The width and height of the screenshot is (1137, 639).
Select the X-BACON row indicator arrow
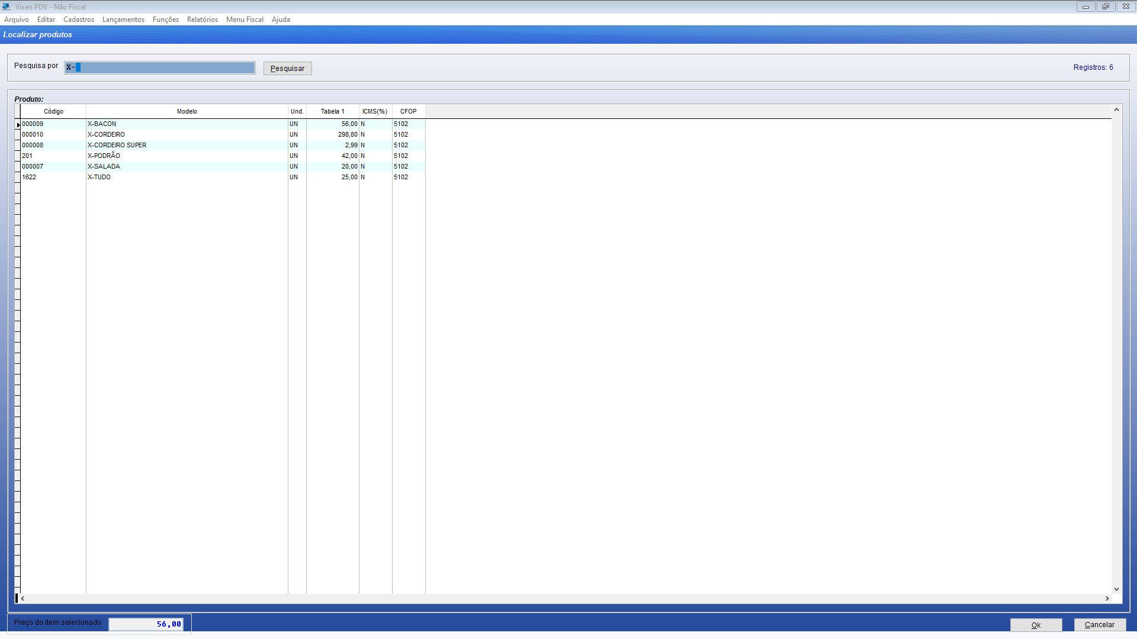[18, 124]
